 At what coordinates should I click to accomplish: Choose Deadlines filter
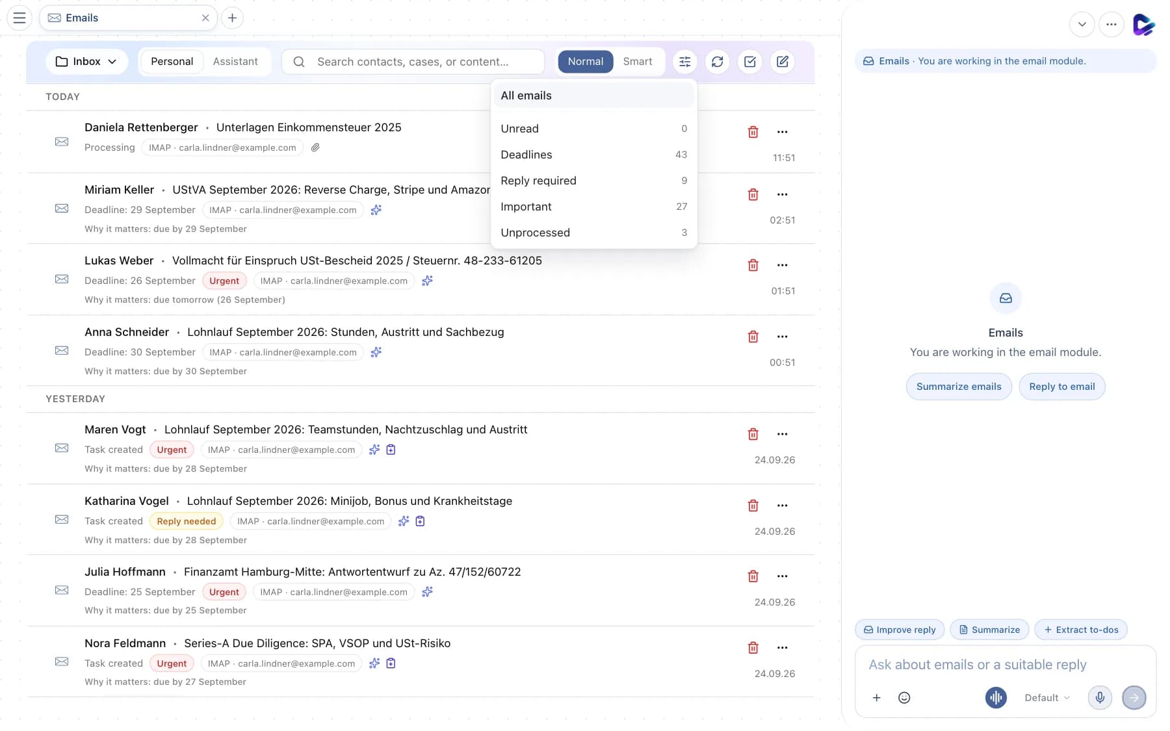click(x=594, y=155)
